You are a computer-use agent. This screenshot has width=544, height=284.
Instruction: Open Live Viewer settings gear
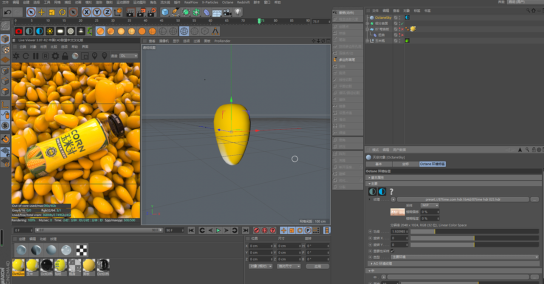pyautogui.click(x=55, y=56)
